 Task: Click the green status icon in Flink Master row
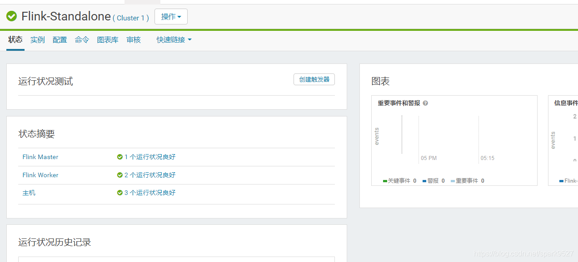point(120,157)
